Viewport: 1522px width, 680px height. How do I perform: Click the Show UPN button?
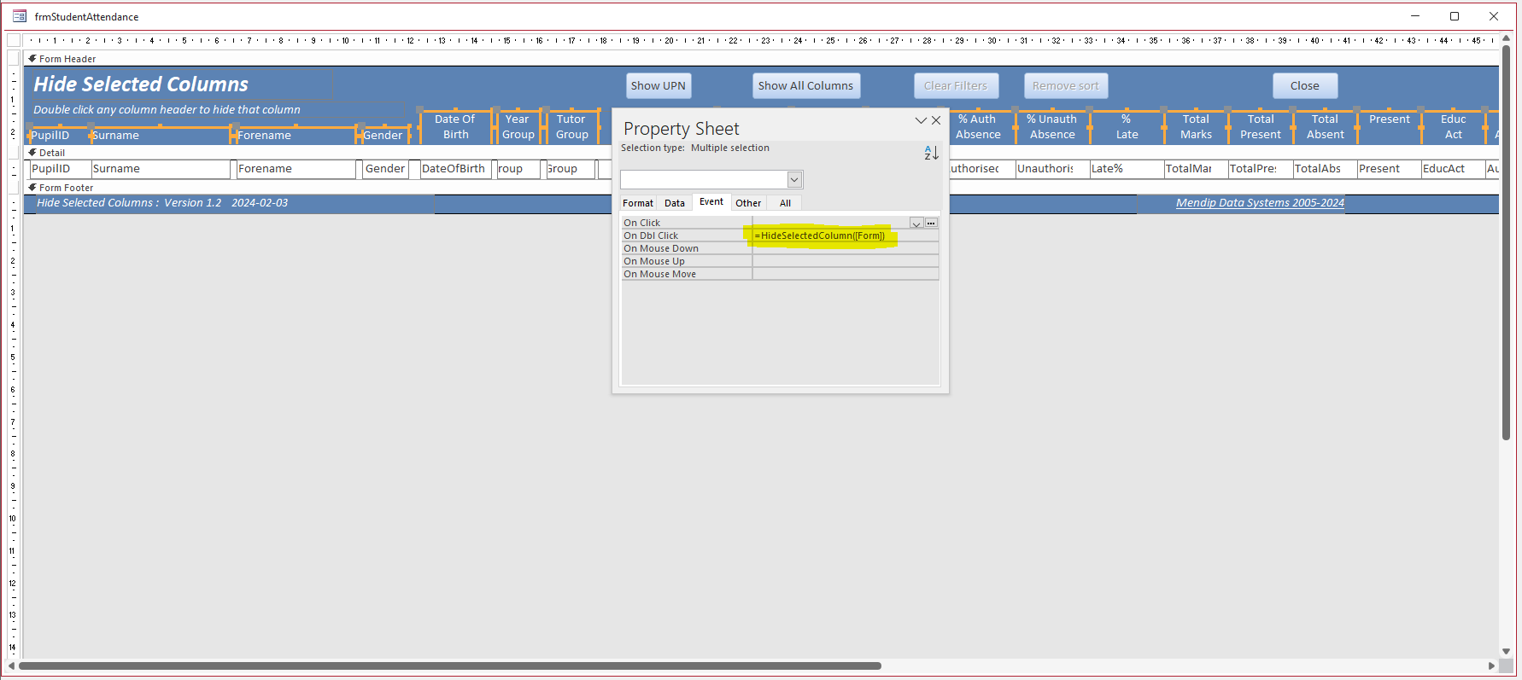[x=659, y=85]
